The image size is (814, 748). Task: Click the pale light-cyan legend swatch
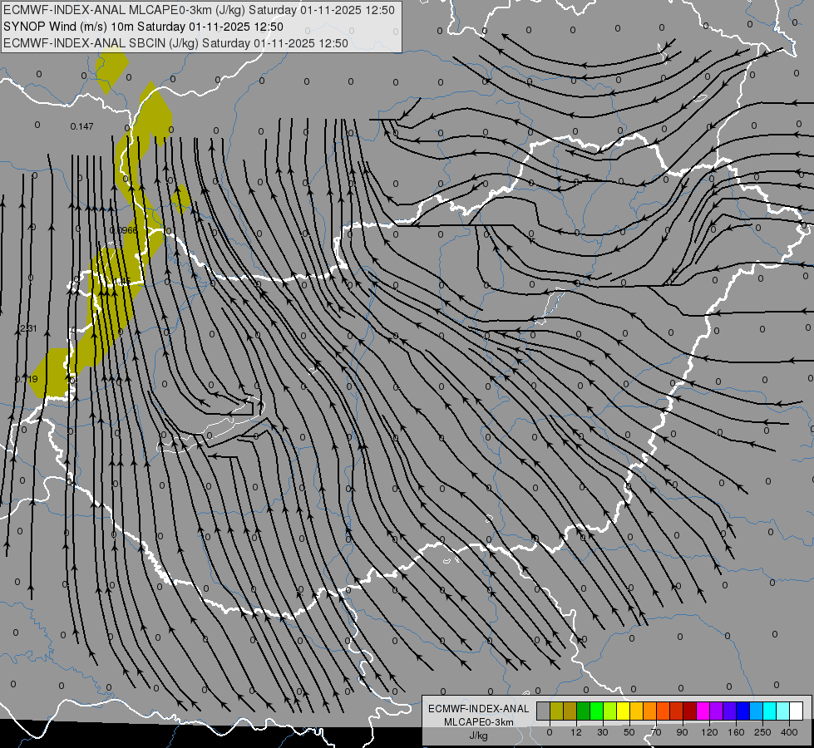(x=783, y=711)
